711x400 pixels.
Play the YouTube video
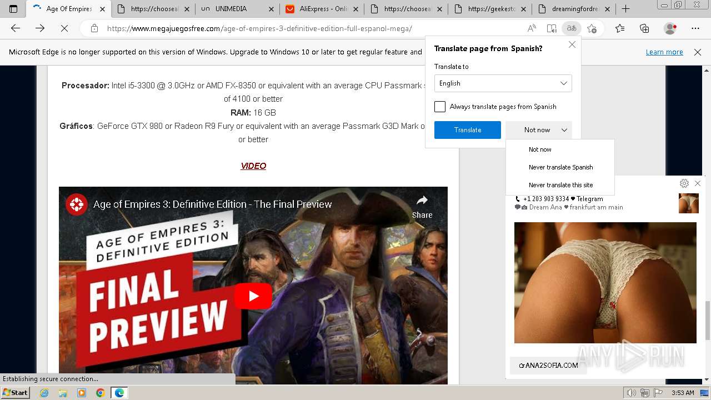tap(253, 296)
